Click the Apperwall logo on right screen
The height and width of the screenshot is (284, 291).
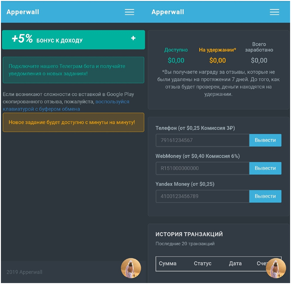pyautogui.click(x=168, y=12)
